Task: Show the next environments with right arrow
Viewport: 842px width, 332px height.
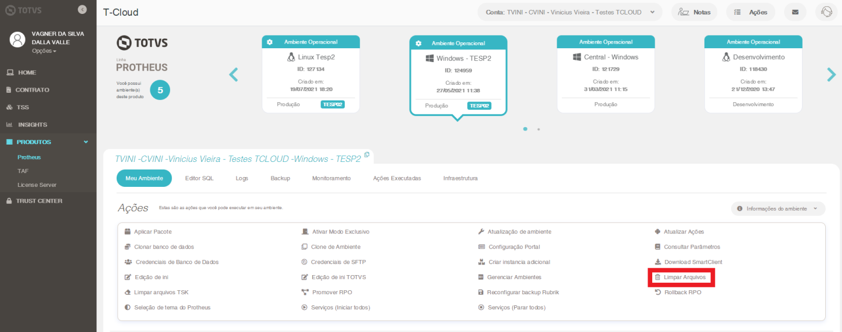Action: pos(831,74)
